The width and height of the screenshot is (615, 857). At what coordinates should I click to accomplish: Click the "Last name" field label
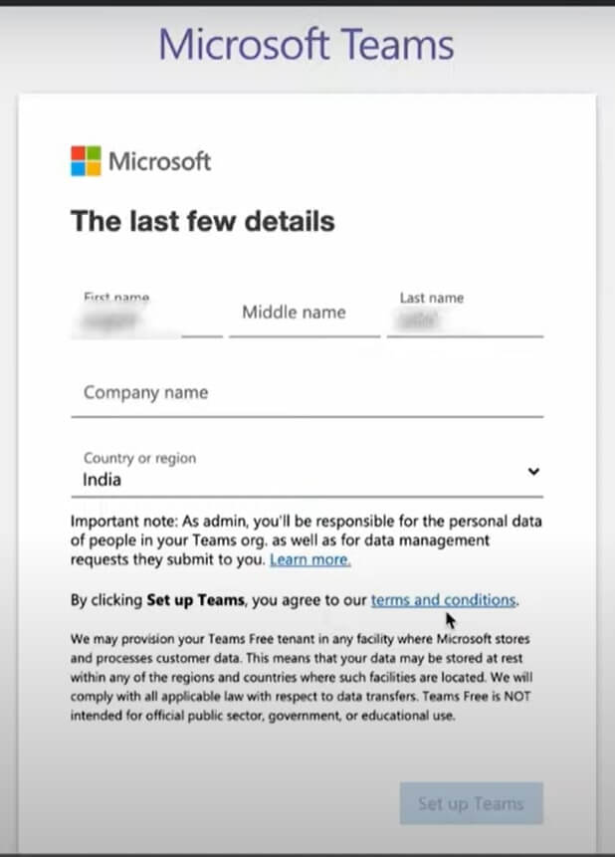pyautogui.click(x=431, y=298)
